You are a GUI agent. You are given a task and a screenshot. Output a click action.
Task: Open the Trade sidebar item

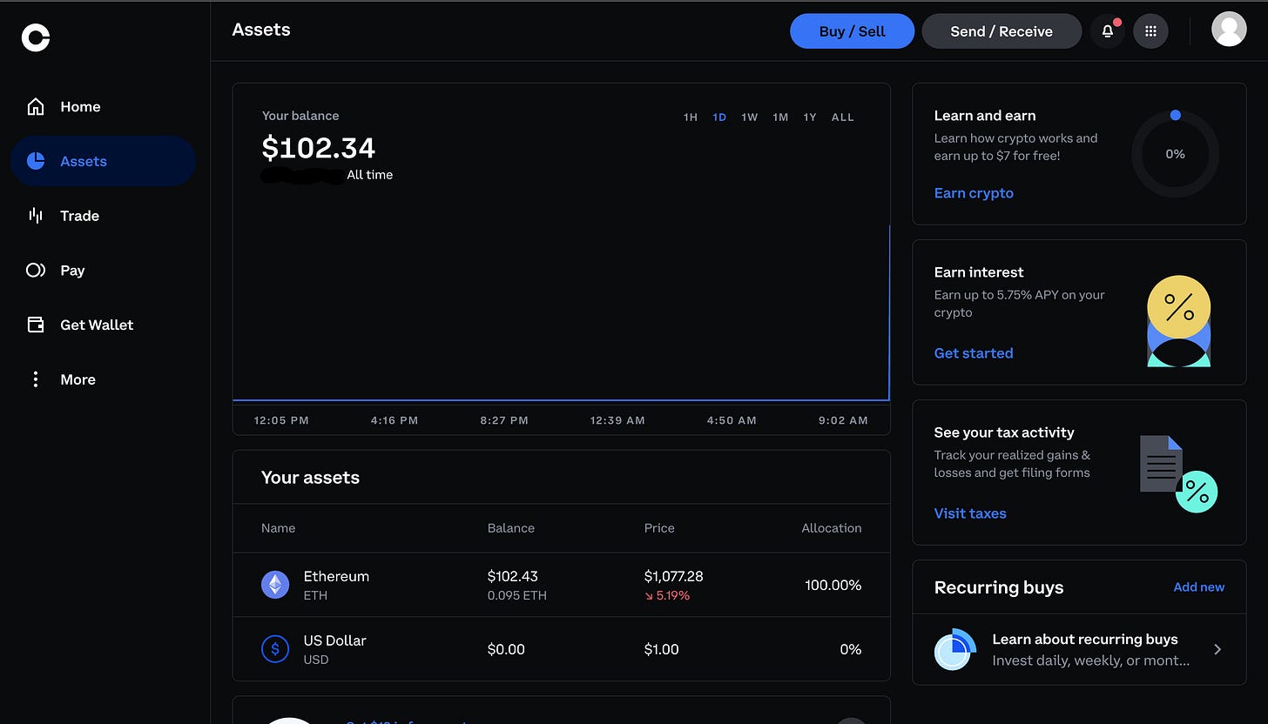[x=103, y=216]
